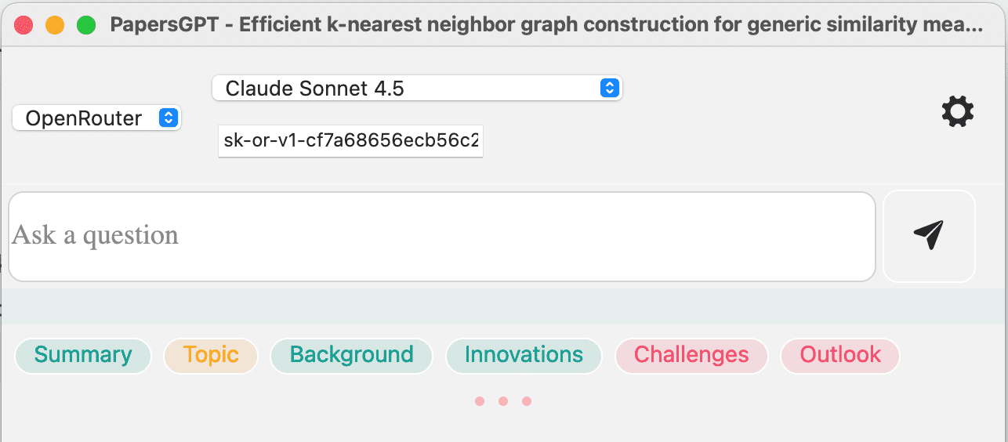Click the Background tag button

351,355
